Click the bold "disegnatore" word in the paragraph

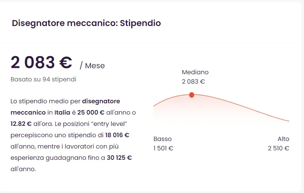(101, 101)
